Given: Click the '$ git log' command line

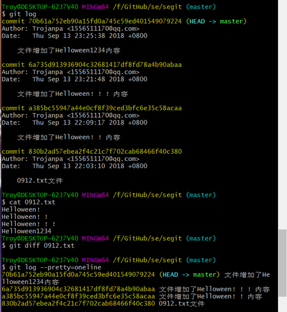Looking at the screenshot, I should pyautogui.click(x=19, y=14).
